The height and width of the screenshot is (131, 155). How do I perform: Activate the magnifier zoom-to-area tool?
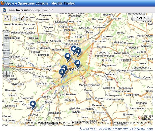(x=15, y=18)
